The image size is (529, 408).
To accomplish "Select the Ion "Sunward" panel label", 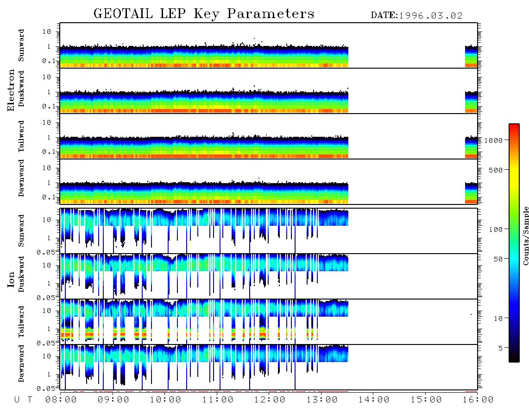I will [21, 231].
